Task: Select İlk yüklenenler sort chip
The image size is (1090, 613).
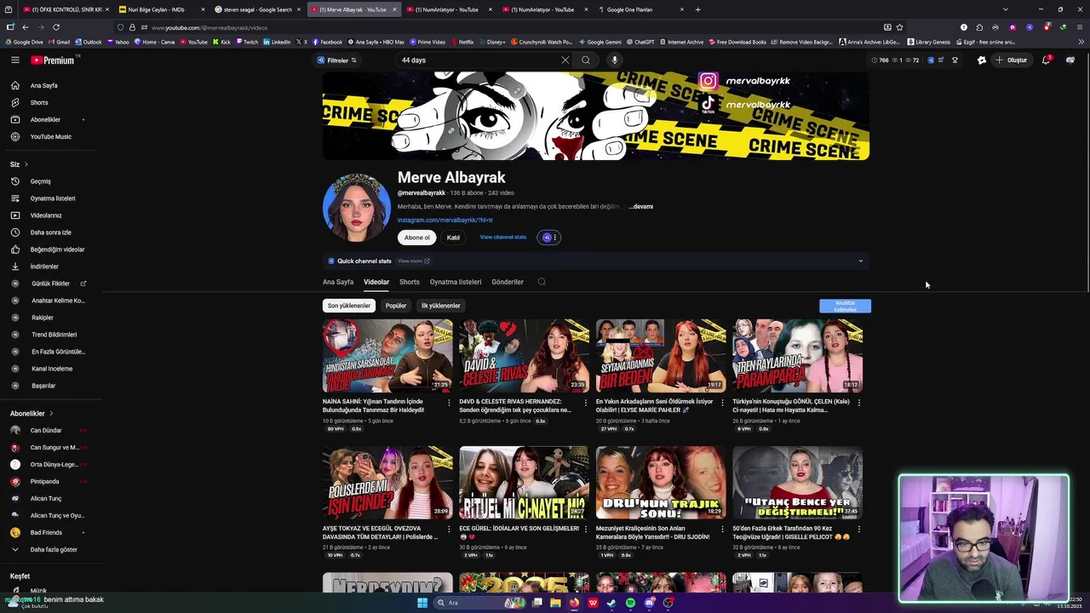Action: [440, 306]
